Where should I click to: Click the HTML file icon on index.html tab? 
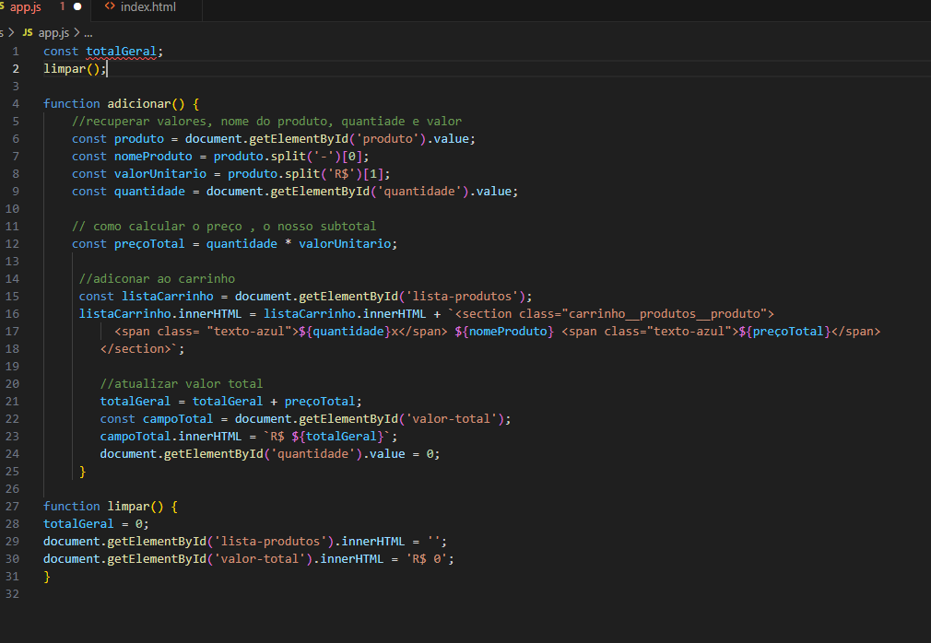click(111, 7)
